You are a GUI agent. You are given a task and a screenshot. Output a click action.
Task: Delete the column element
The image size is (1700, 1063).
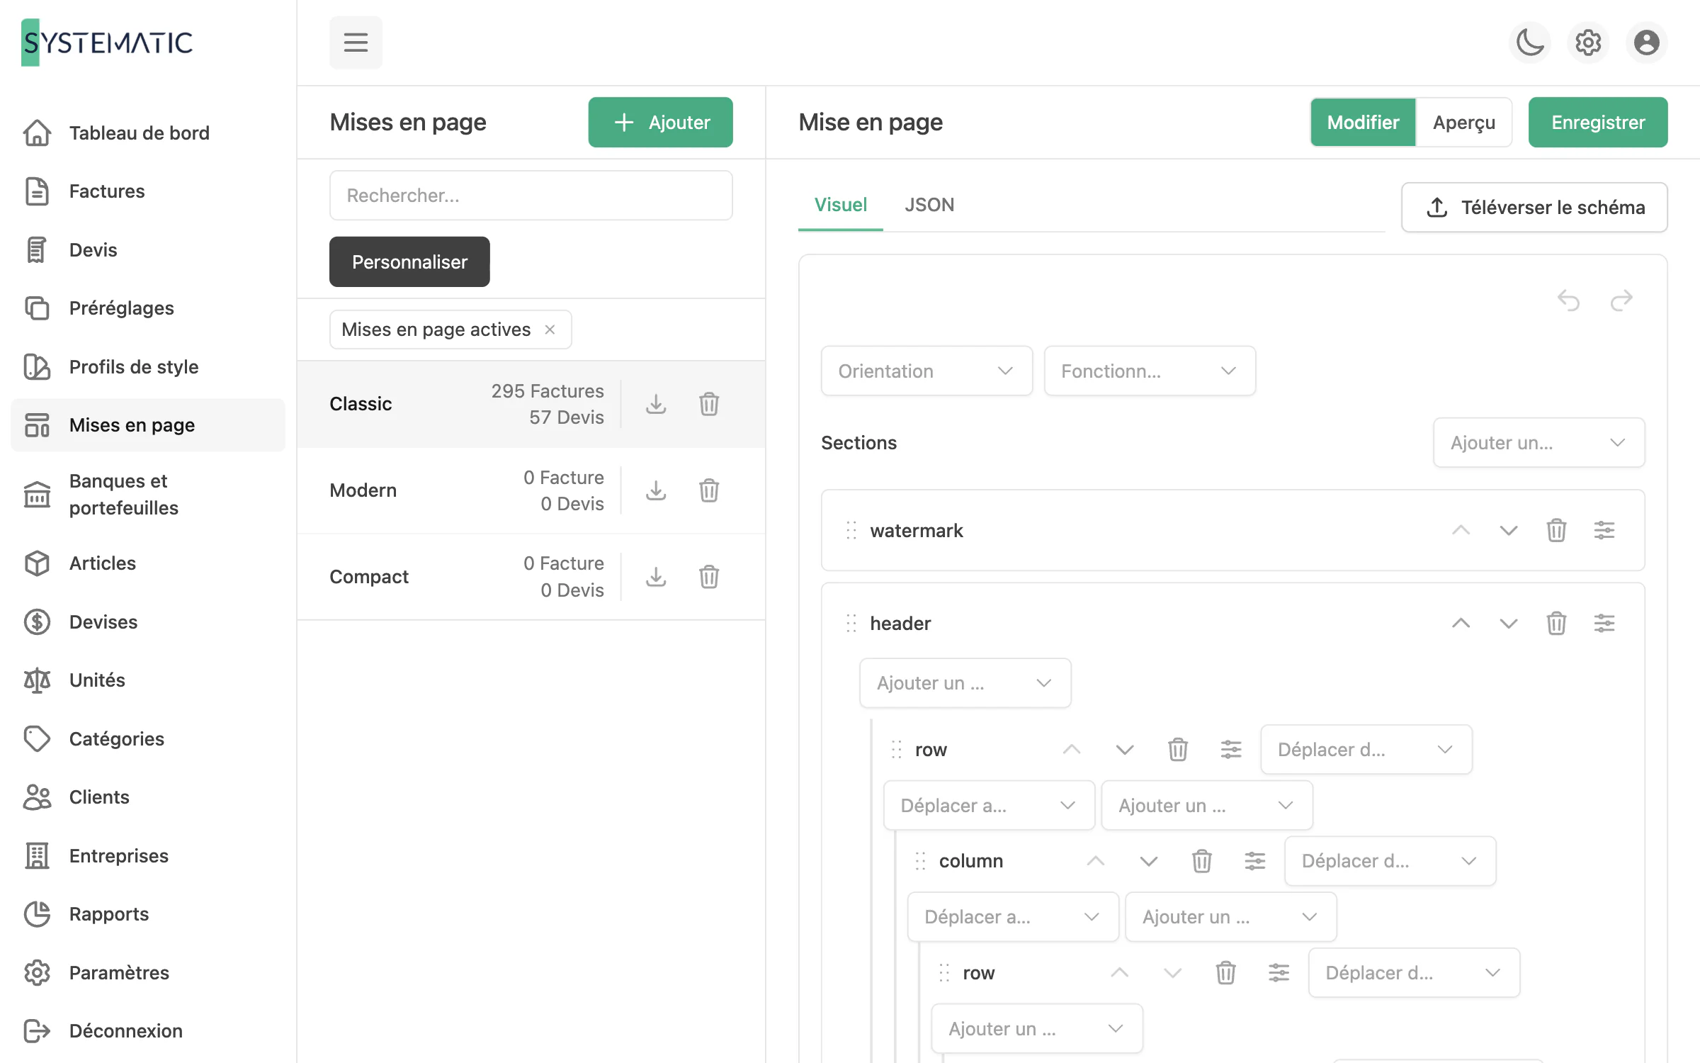coord(1202,861)
